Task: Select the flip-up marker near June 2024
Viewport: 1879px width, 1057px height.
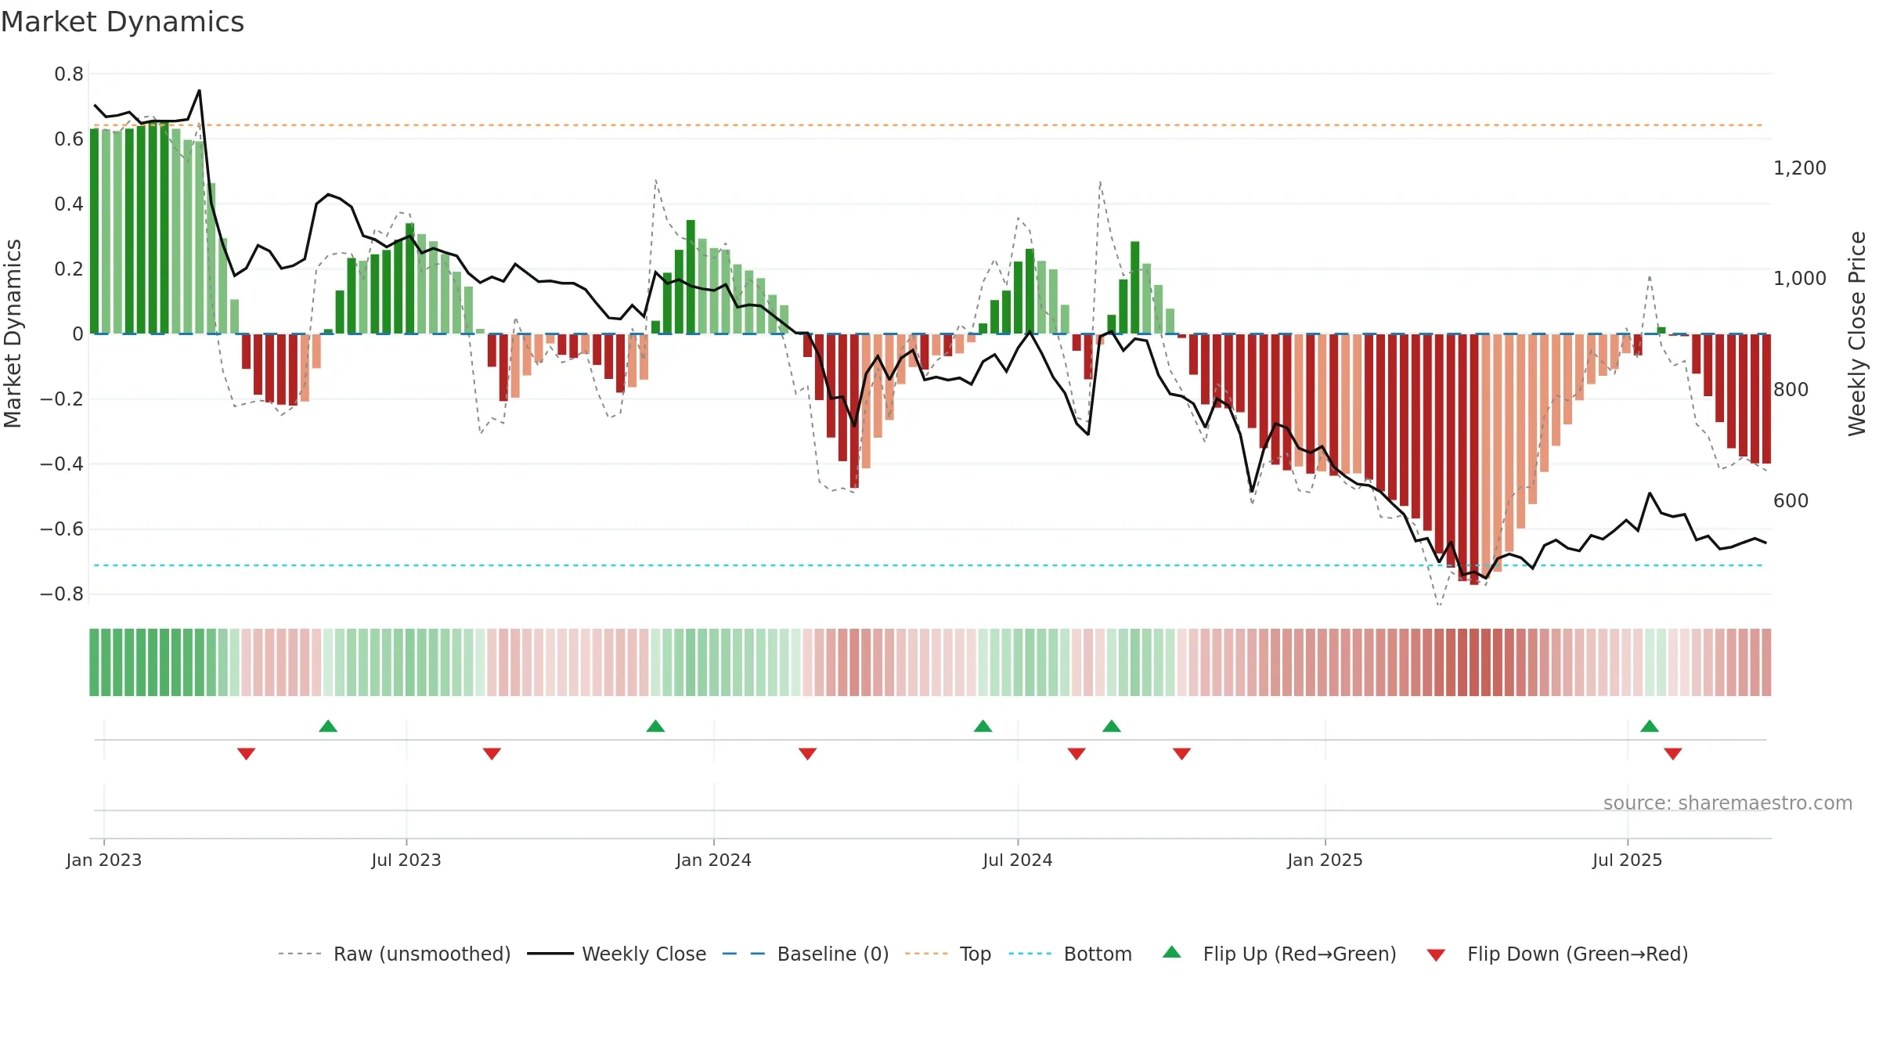Action: pyautogui.click(x=983, y=726)
